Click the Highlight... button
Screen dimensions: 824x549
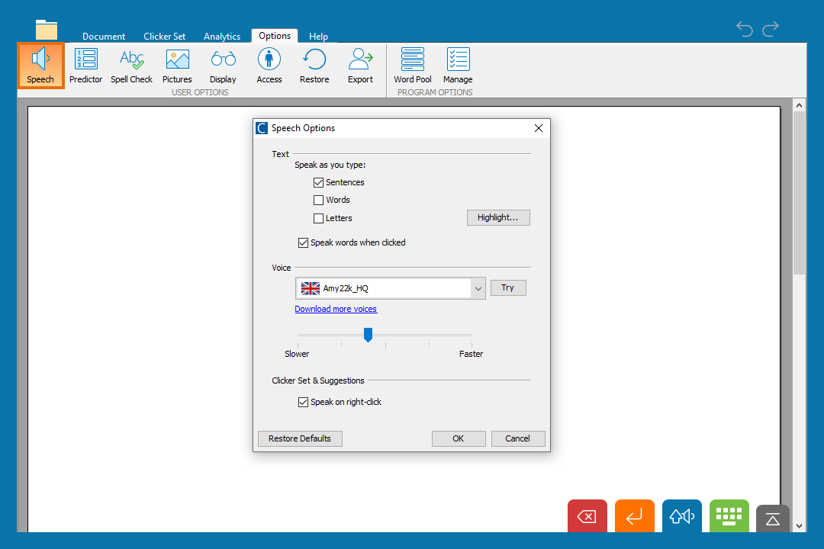click(497, 217)
